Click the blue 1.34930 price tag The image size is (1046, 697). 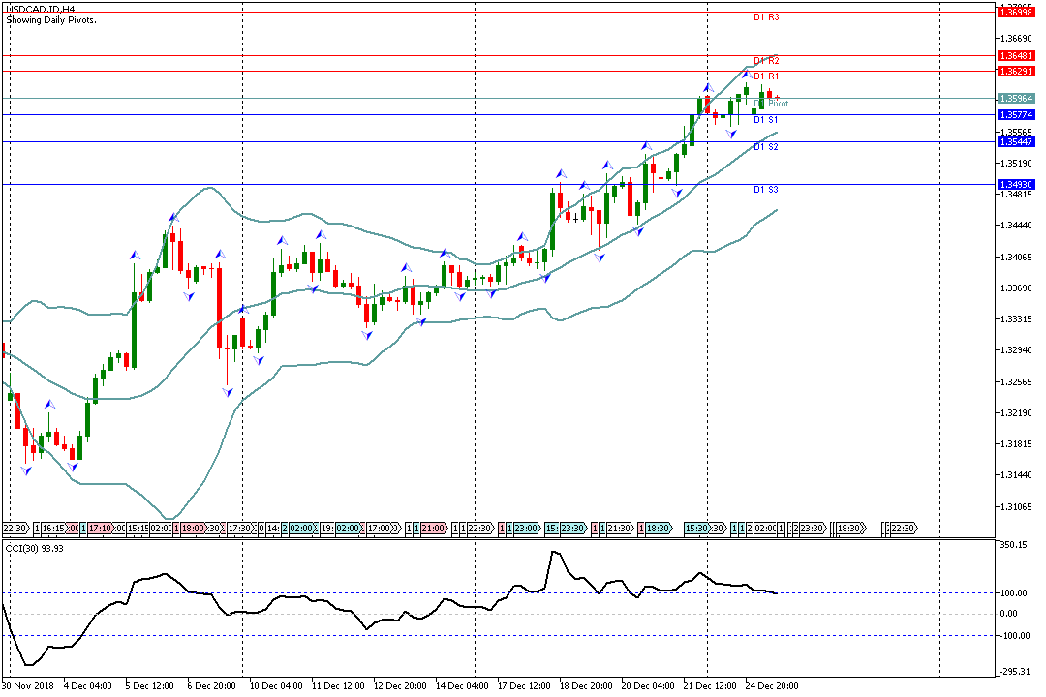click(1015, 184)
